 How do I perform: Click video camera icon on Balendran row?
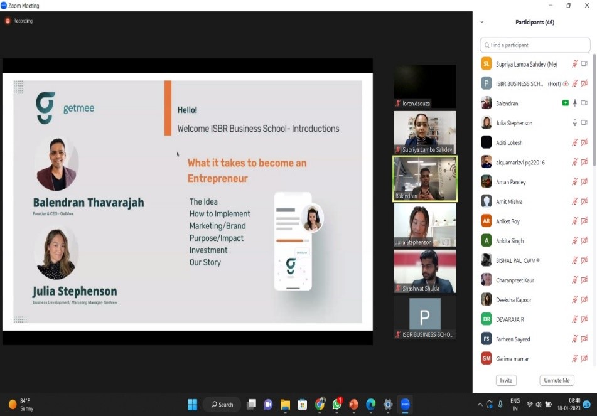pyautogui.click(x=584, y=103)
